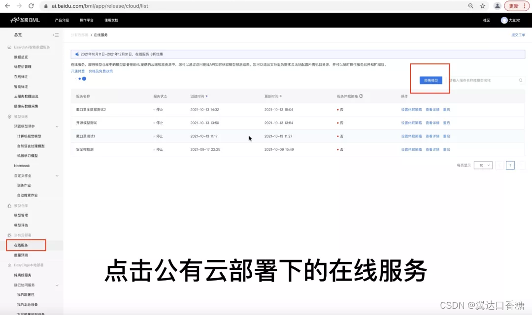532x315 pixels.
Task: Click the browser refresh icon
Action: 31,7
